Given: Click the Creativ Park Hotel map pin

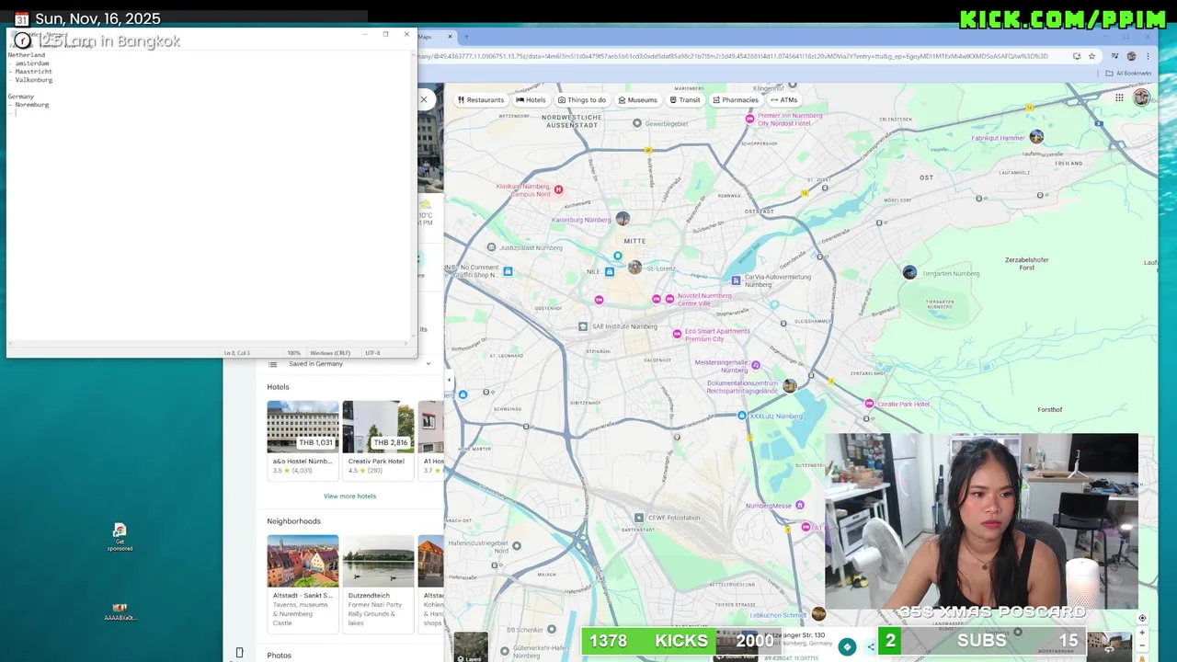Looking at the screenshot, I should [x=870, y=404].
